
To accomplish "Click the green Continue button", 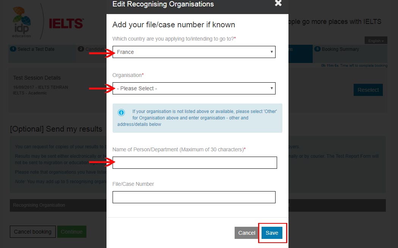I will pyautogui.click(x=72, y=232).
